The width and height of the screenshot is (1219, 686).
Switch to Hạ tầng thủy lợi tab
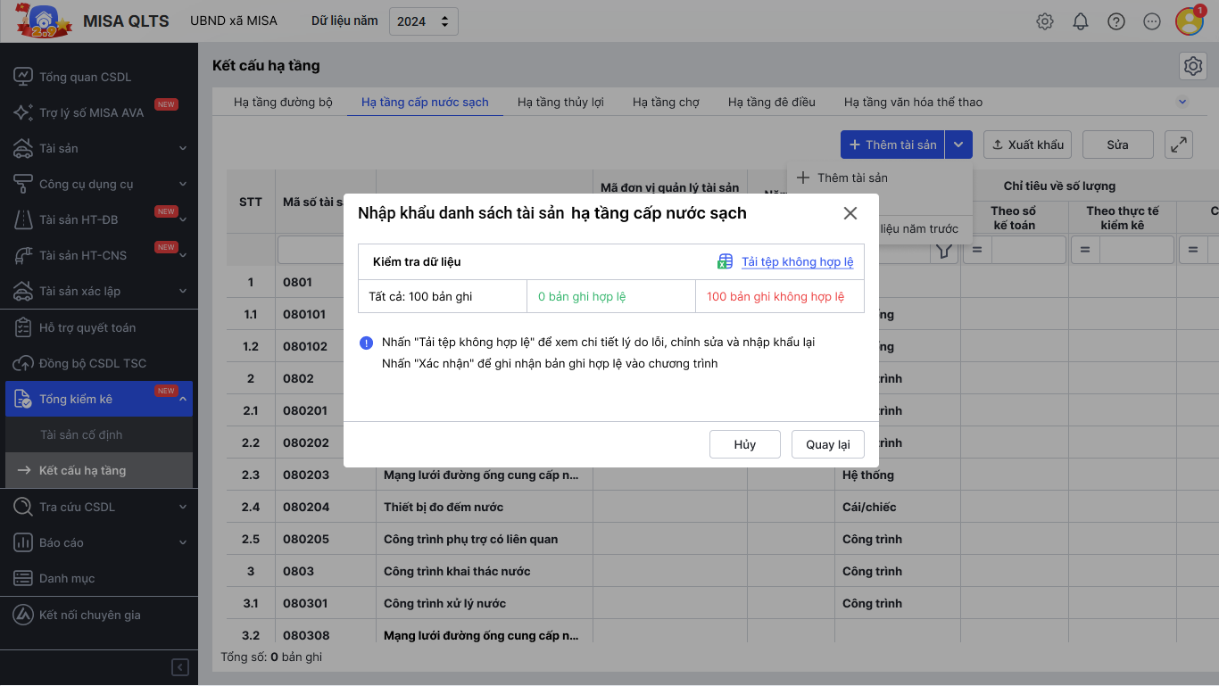[560, 102]
